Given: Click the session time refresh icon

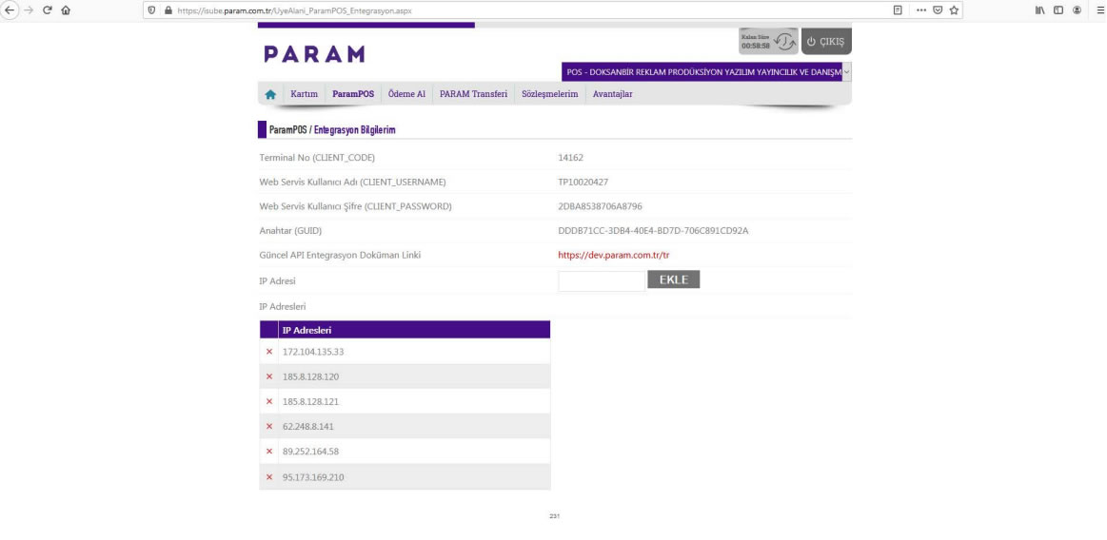Looking at the screenshot, I should [785, 42].
